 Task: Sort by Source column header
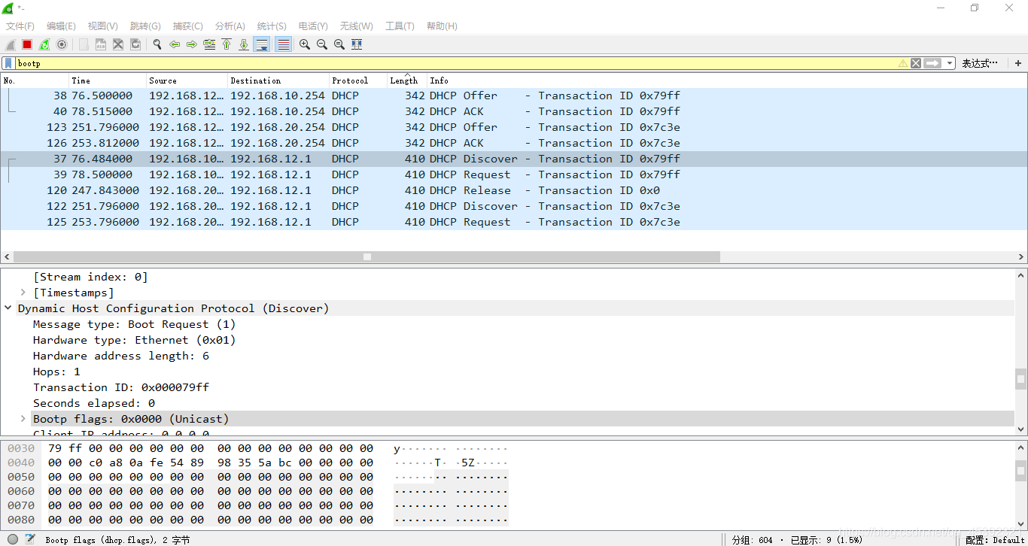point(187,80)
